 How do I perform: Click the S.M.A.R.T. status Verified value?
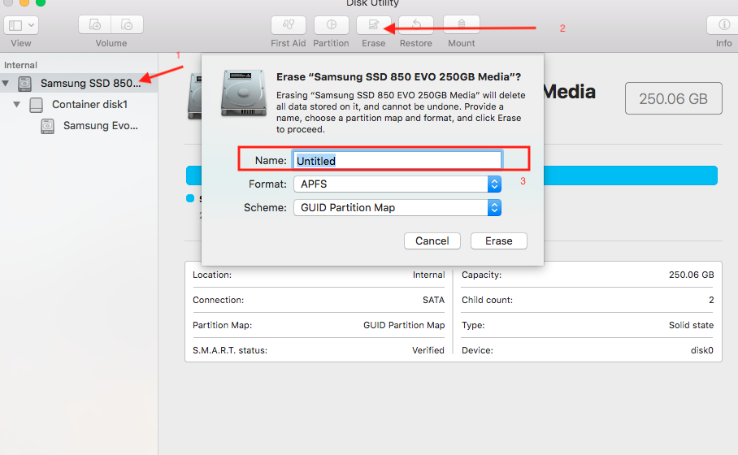point(428,350)
